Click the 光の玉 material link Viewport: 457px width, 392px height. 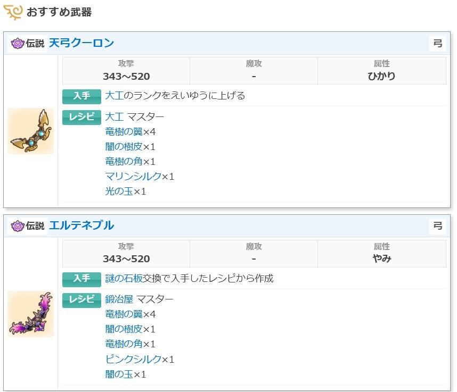119,191
